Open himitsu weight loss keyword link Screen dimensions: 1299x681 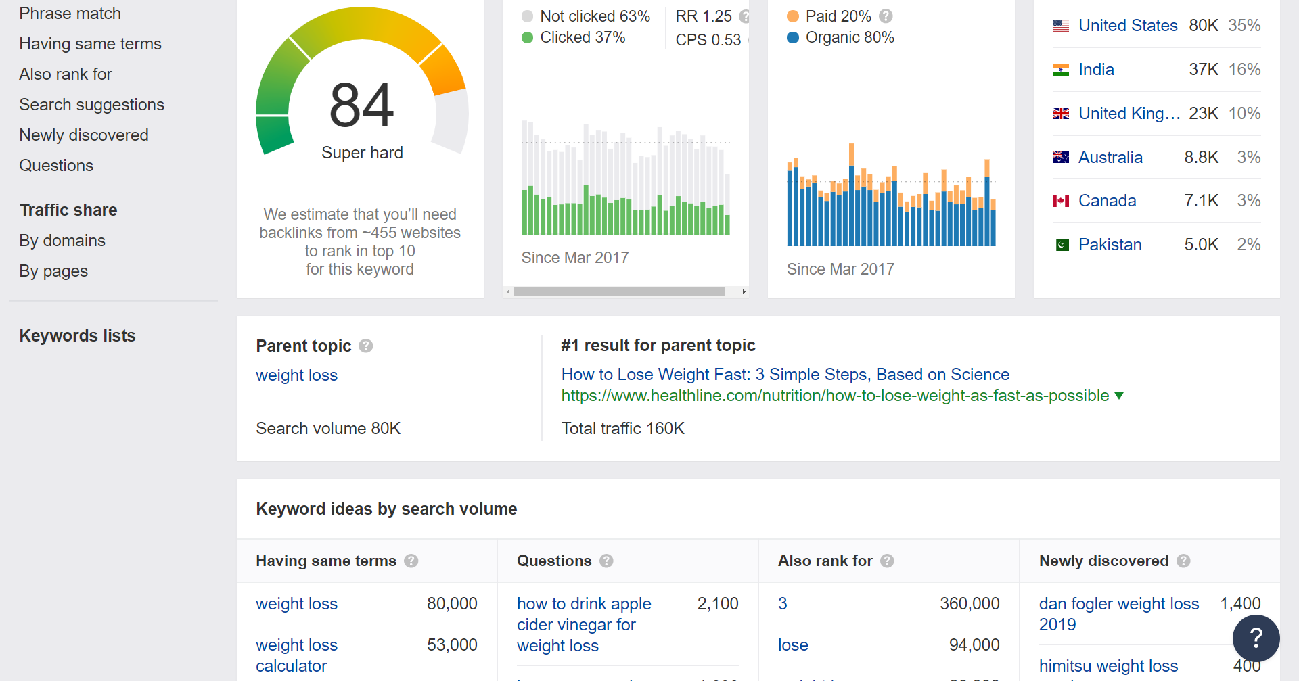click(1108, 666)
